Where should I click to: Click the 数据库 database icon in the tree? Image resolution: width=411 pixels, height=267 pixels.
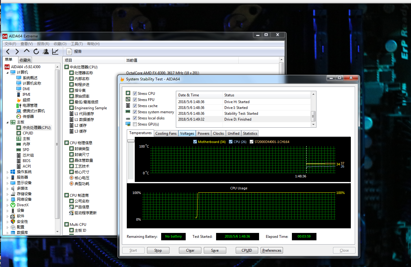pos(13,233)
